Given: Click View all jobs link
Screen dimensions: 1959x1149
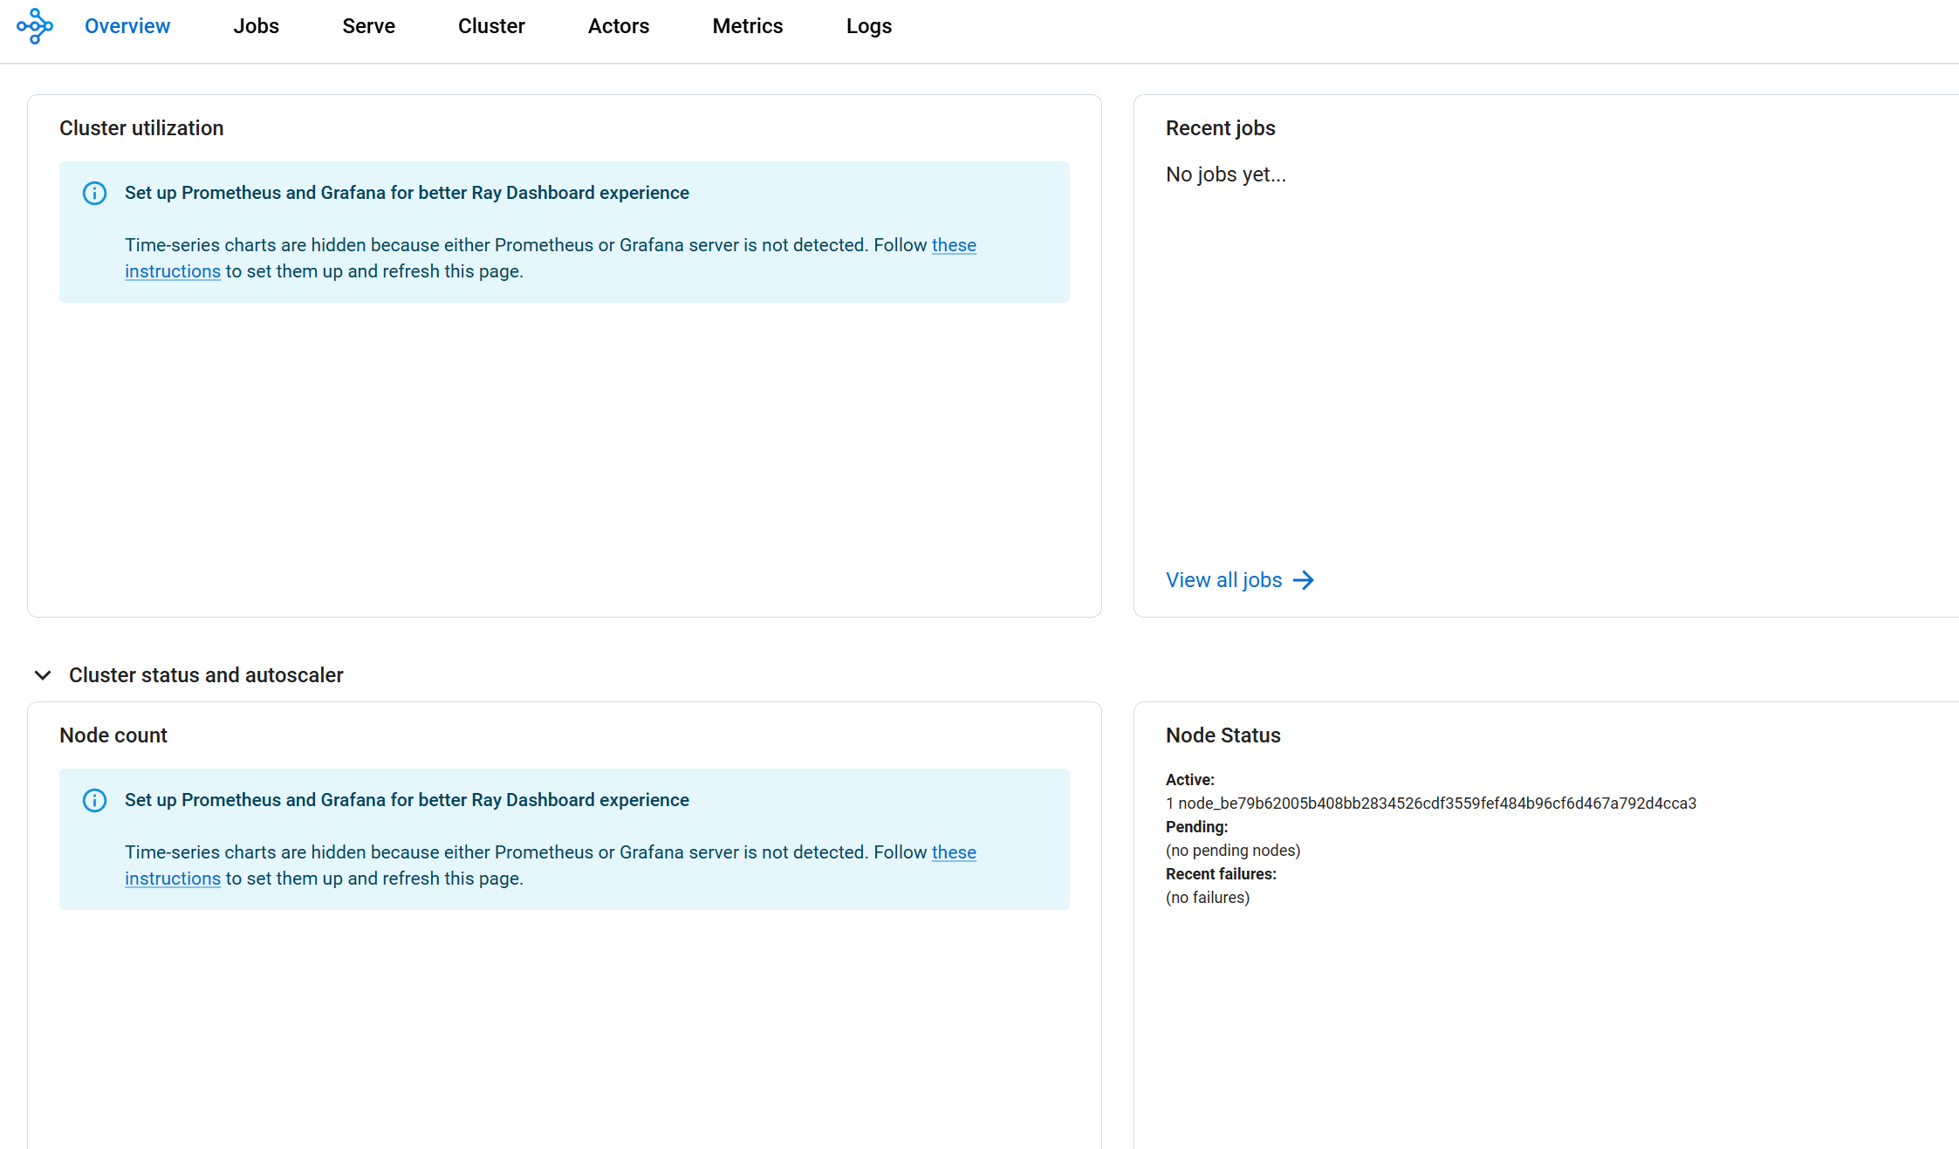Looking at the screenshot, I should coord(1223,580).
